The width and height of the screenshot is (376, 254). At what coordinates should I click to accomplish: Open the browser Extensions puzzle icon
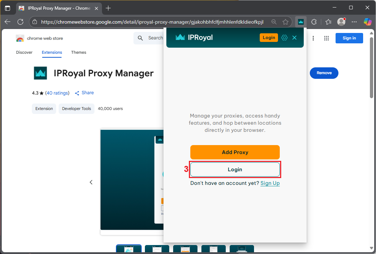point(314,22)
